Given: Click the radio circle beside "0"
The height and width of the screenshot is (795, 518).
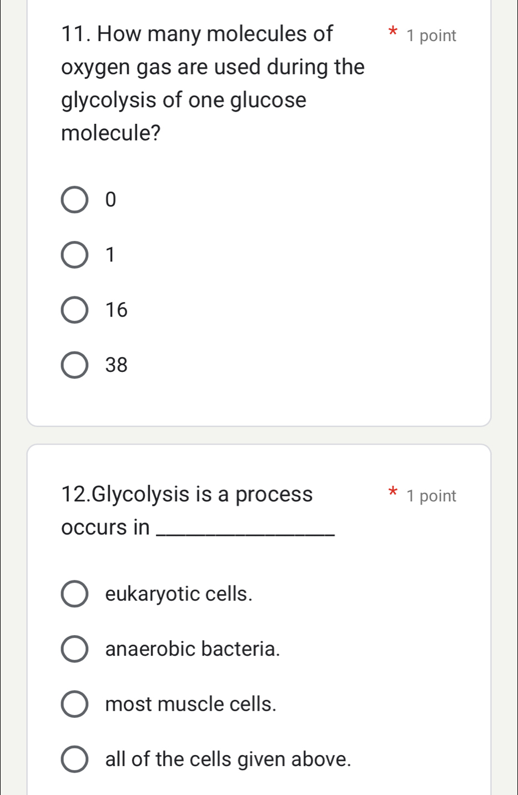Looking at the screenshot, I should point(74,199).
